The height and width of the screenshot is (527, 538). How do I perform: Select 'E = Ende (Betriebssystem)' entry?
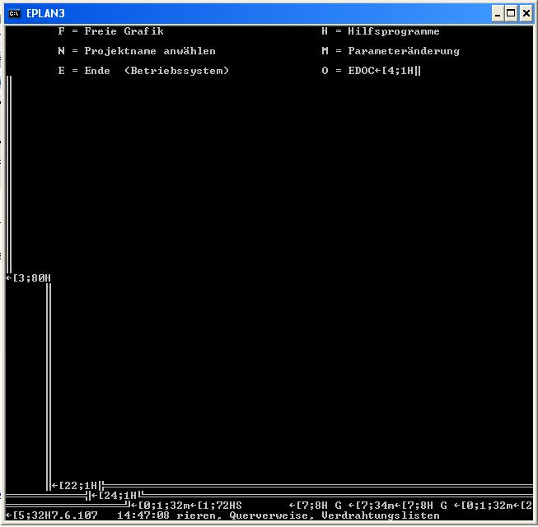coord(143,71)
